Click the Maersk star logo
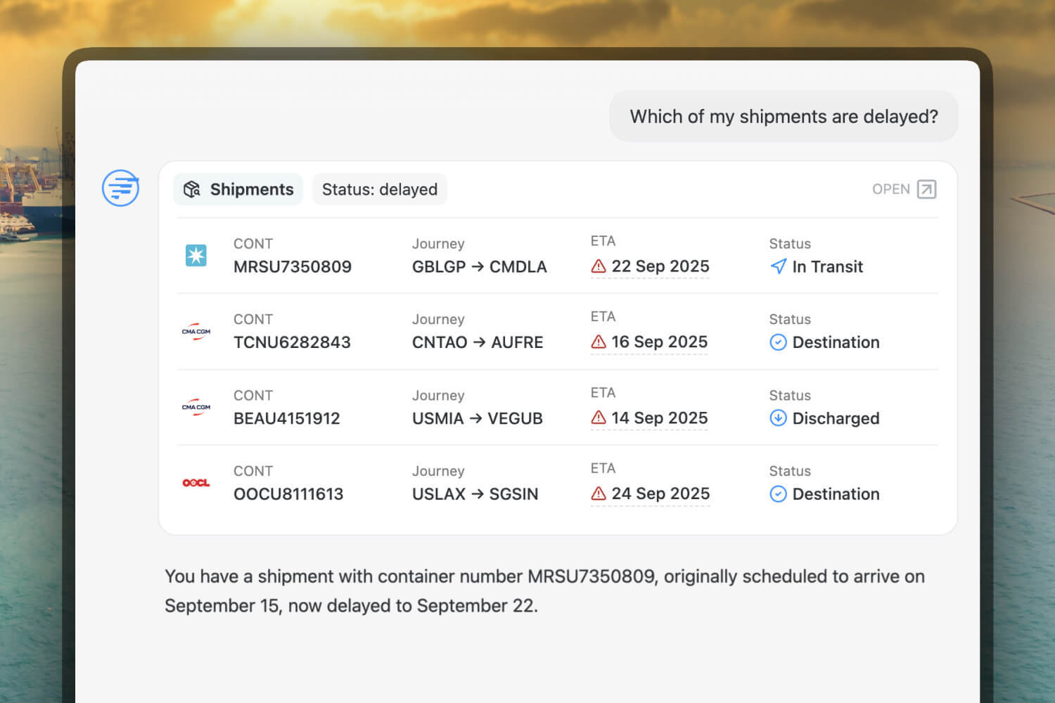The height and width of the screenshot is (703, 1055). (196, 255)
